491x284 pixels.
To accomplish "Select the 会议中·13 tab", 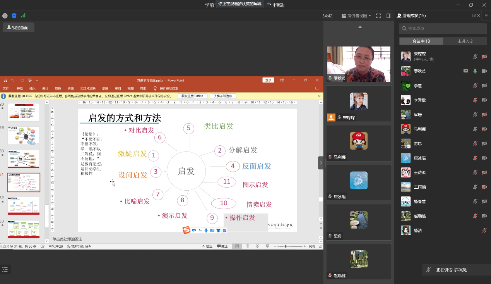I will tap(421, 41).
